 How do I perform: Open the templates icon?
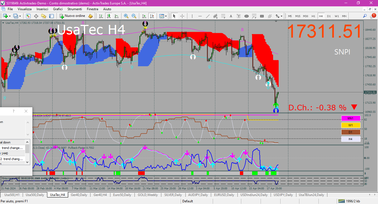161,16
